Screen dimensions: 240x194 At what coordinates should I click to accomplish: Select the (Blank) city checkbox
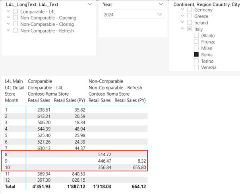196,36
